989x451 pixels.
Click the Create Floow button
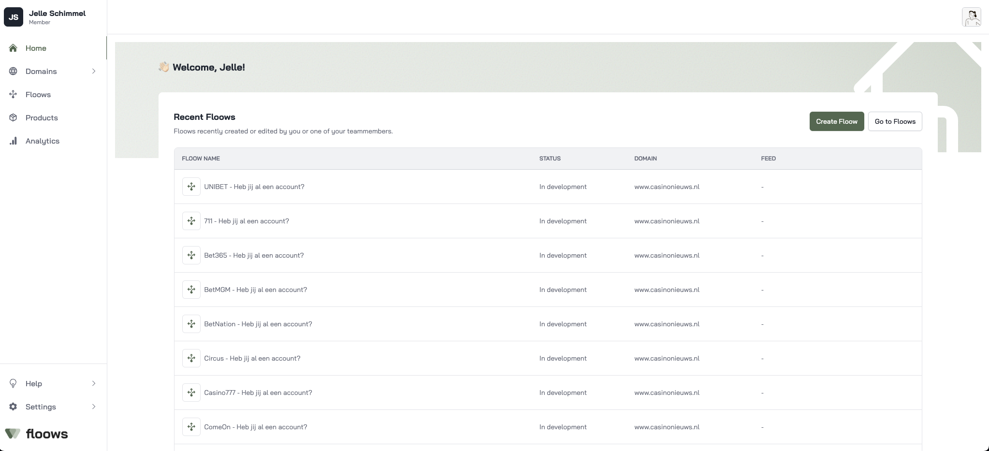(x=837, y=121)
